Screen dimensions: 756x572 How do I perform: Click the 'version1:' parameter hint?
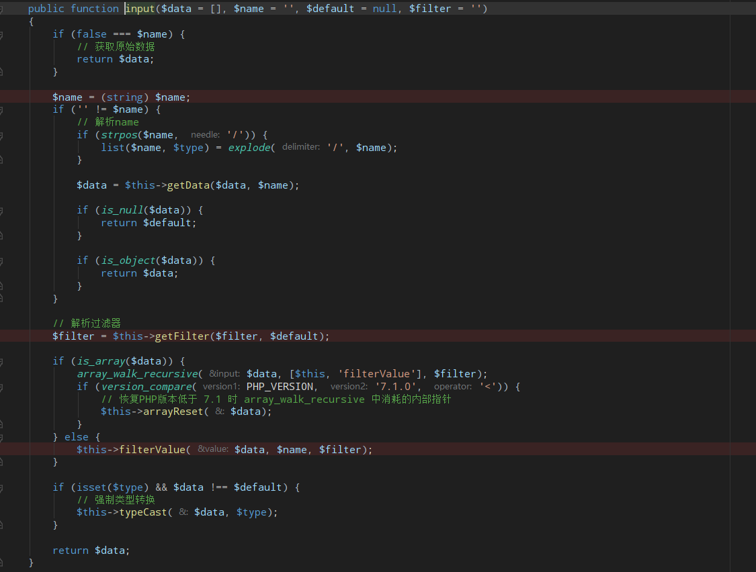pyautogui.click(x=221, y=387)
